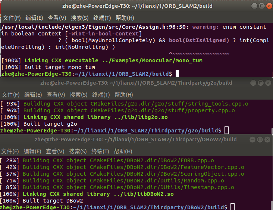Viewport: 273px width, 210px height.
Task: Open 文件(F) menu in ORB_SLAM2/build terminal
Action: click(x=12, y=18)
